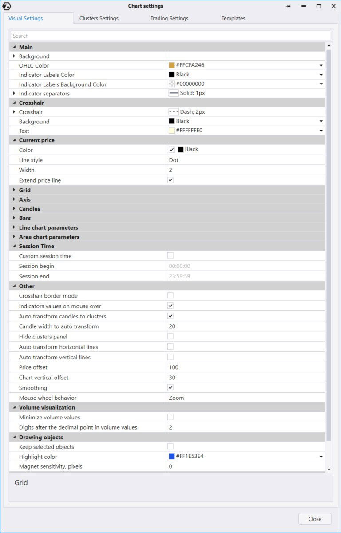Screen dimensions: 341x533
Task: Disable Extend price line checkbox
Action: coord(170,180)
